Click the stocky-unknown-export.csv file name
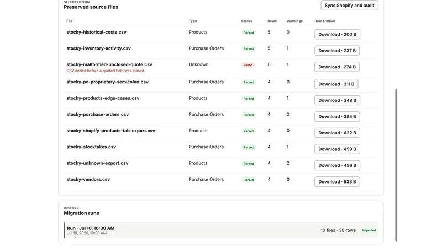 [x=98, y=163]
